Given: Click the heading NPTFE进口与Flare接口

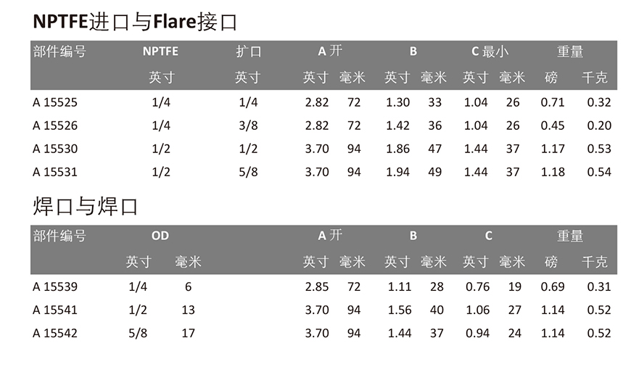Looking at the screenshot, I should pyautogui.click(x=136, y=21).
